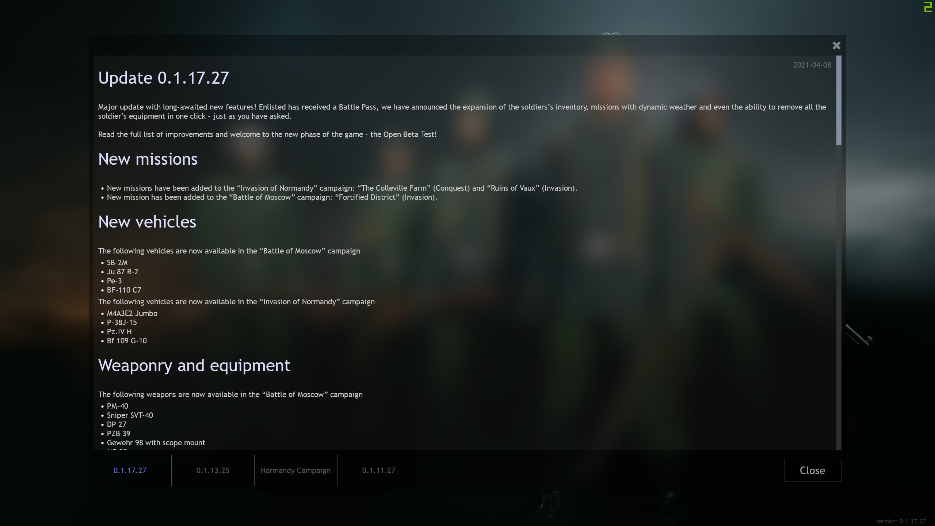
Task: Select the 0.1.17.27 patch notes tab
Action: coord(130,470)
